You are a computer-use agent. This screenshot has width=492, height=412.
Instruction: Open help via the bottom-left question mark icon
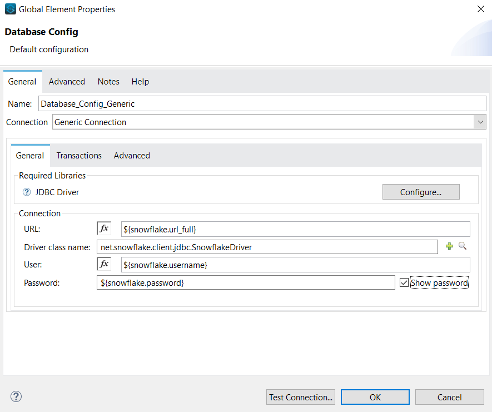[x=16, y=396]
